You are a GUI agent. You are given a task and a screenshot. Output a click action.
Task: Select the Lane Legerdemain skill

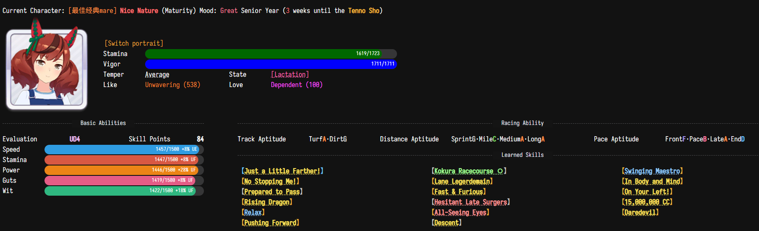(462, 181)
